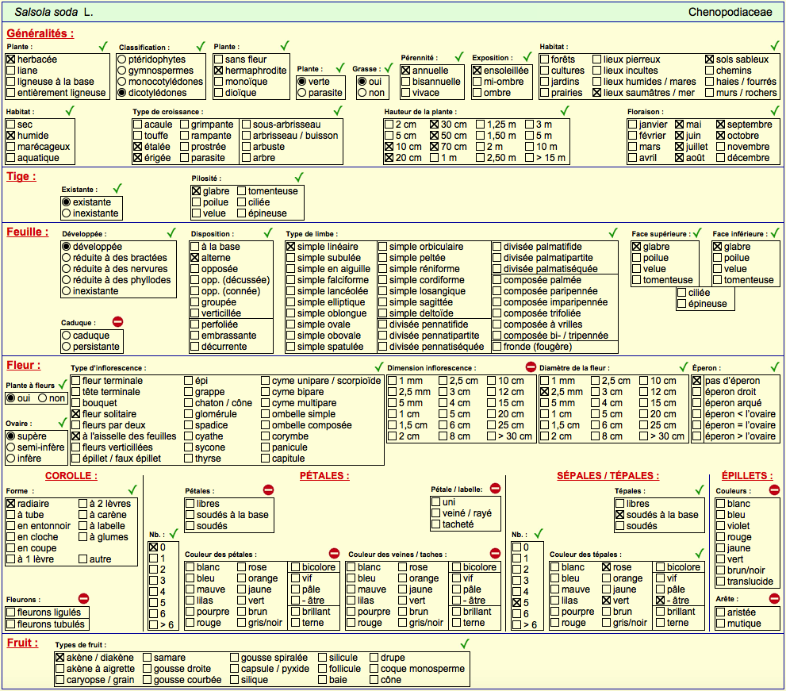Click the green checkmark next to Couleur des tépales
This screenshot has width=786, height=691.
[700, 553]
